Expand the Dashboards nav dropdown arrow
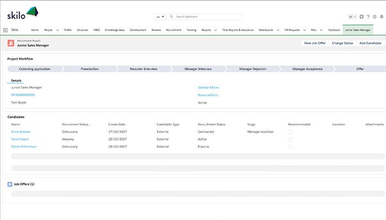 tap(278, 30)
